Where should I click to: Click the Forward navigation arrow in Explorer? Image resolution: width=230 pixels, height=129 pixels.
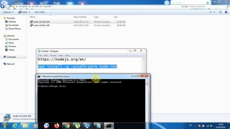point(7,6)
